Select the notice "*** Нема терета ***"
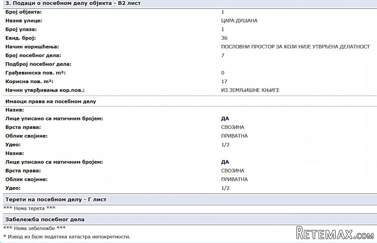Screen dimensions: 377x243 [29, 208]
